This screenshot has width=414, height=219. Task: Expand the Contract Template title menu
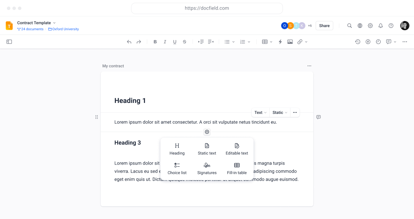pos(54,23)
